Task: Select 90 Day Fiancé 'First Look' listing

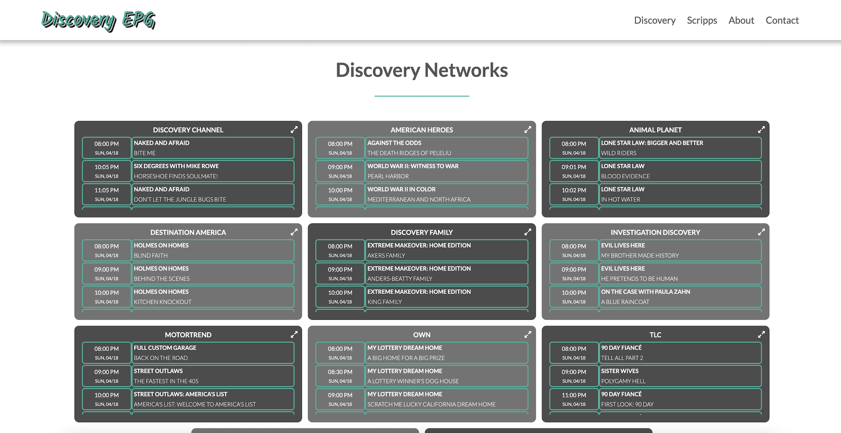Action: pyautogui.click(x=680, y=399)
